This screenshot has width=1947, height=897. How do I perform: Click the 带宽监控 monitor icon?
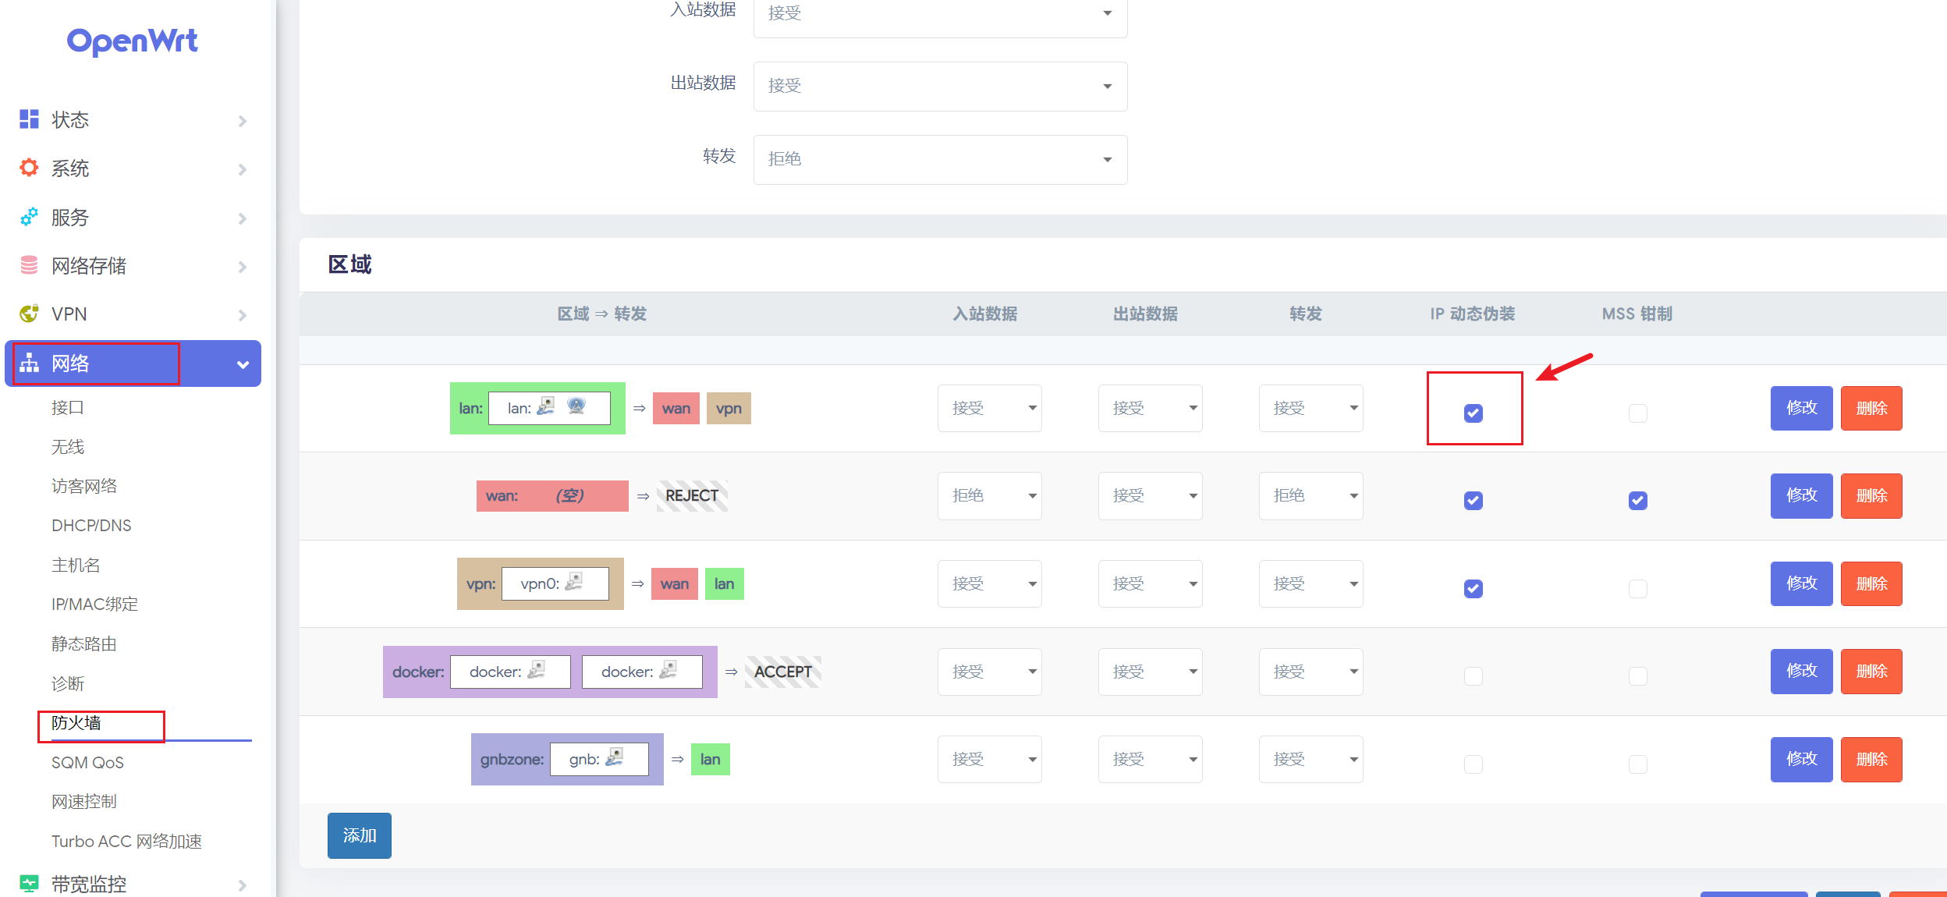click(28, 883)
